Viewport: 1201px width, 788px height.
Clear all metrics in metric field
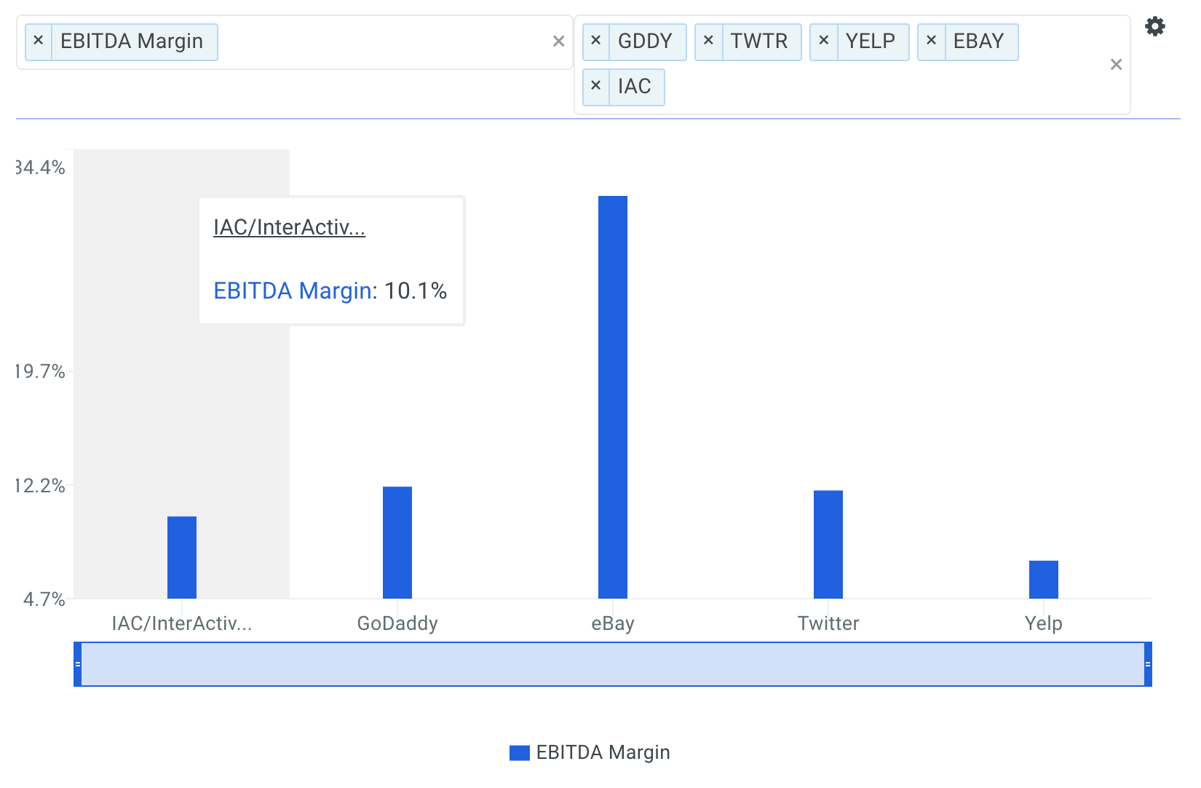point(558,42)
